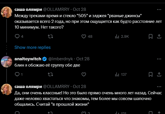Open саша олямри avatar in top tweet
This screenshot has height=114, width=165.
click(x=7, y=12)
